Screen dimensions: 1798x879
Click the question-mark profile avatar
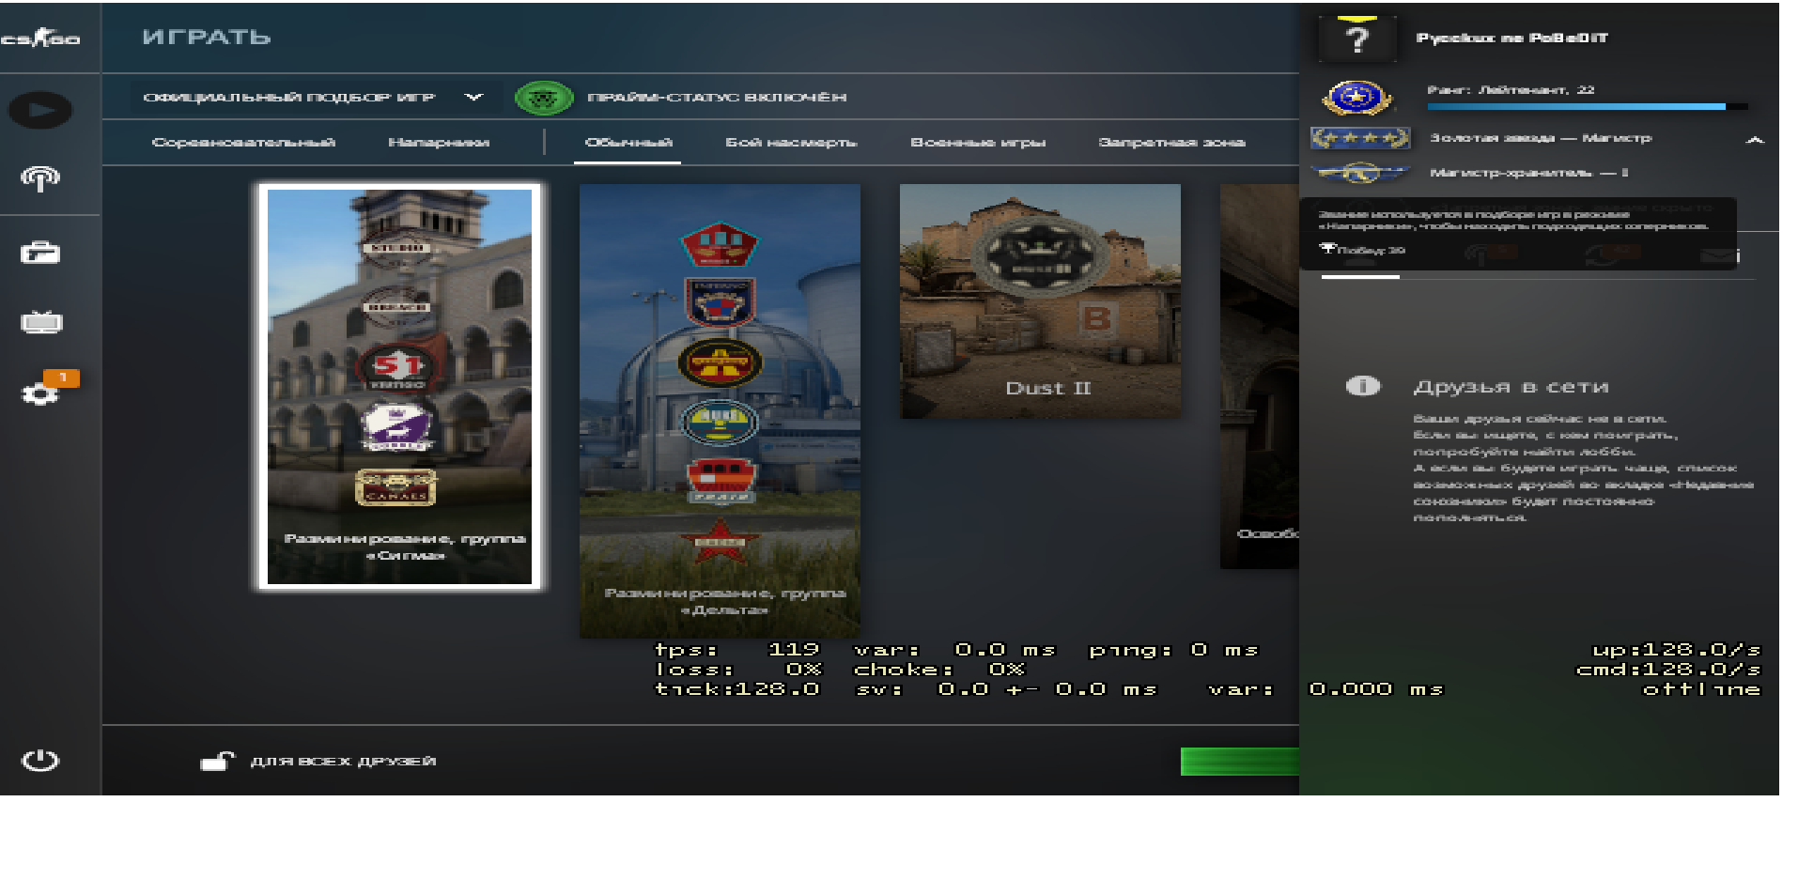click(x=1356, y=39)
